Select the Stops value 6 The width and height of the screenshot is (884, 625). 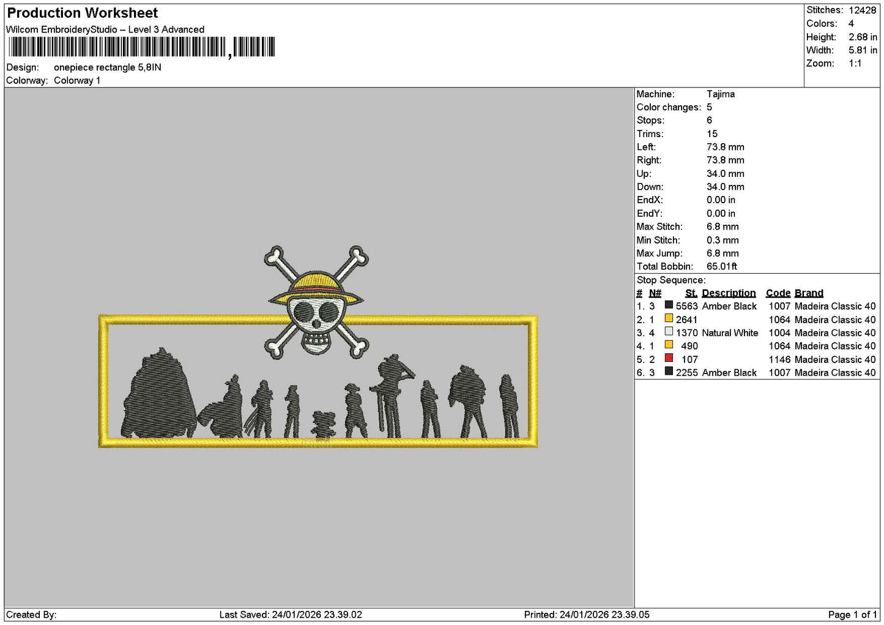[x=709, y=121]
